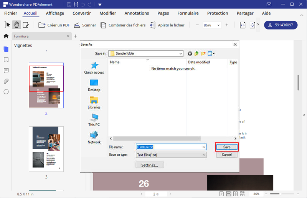Open the Save as type dropdown
The image size is (307, 198).
[171, 155]
